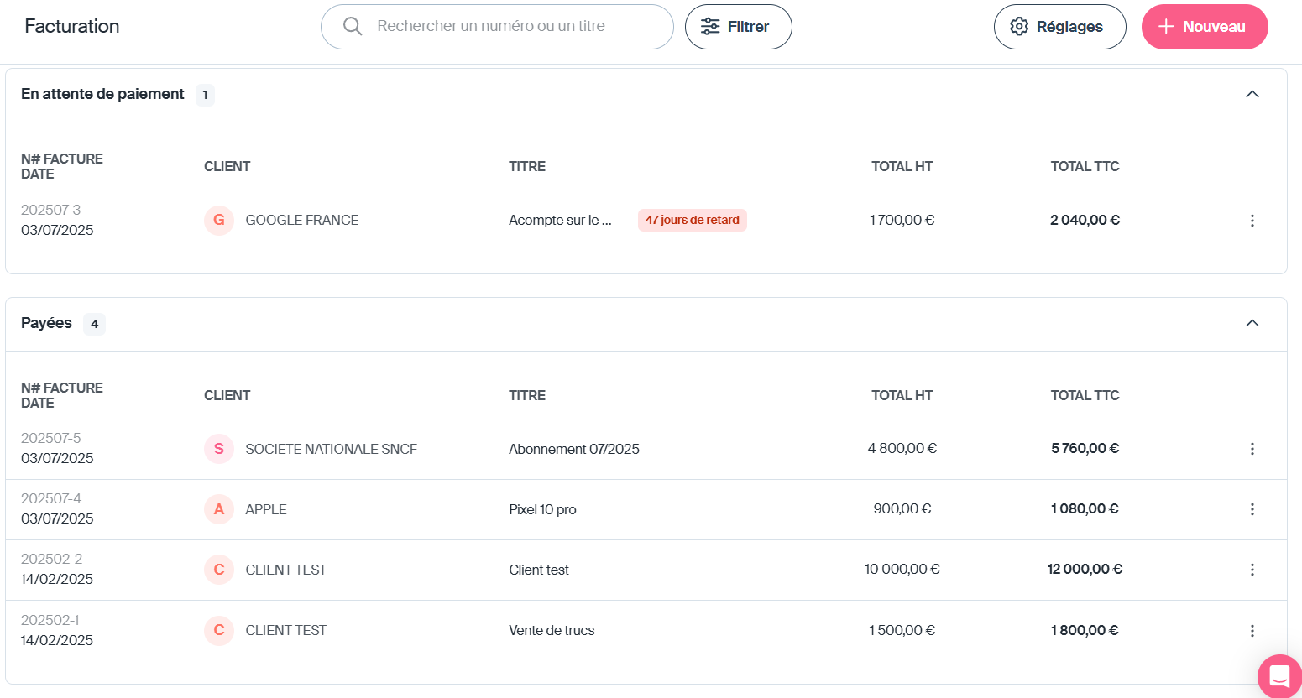This screenshot has width=1302, height=698.
Task: Open three-dot menu for Vente de trucs invoice
Action: point(1252,631)
